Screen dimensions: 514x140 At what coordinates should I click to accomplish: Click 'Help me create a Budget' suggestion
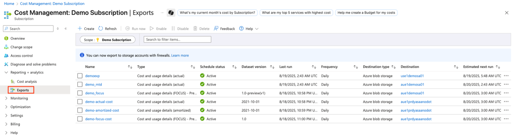tap(366, 13)
